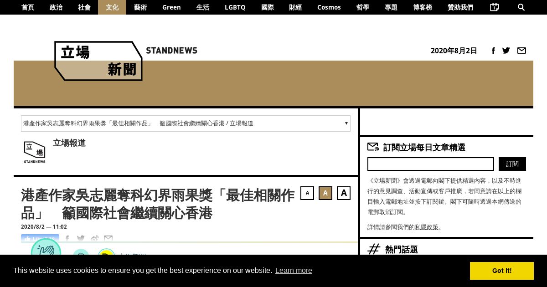Click the article date 2020/8/2 — 11:02

click(44, 227)
